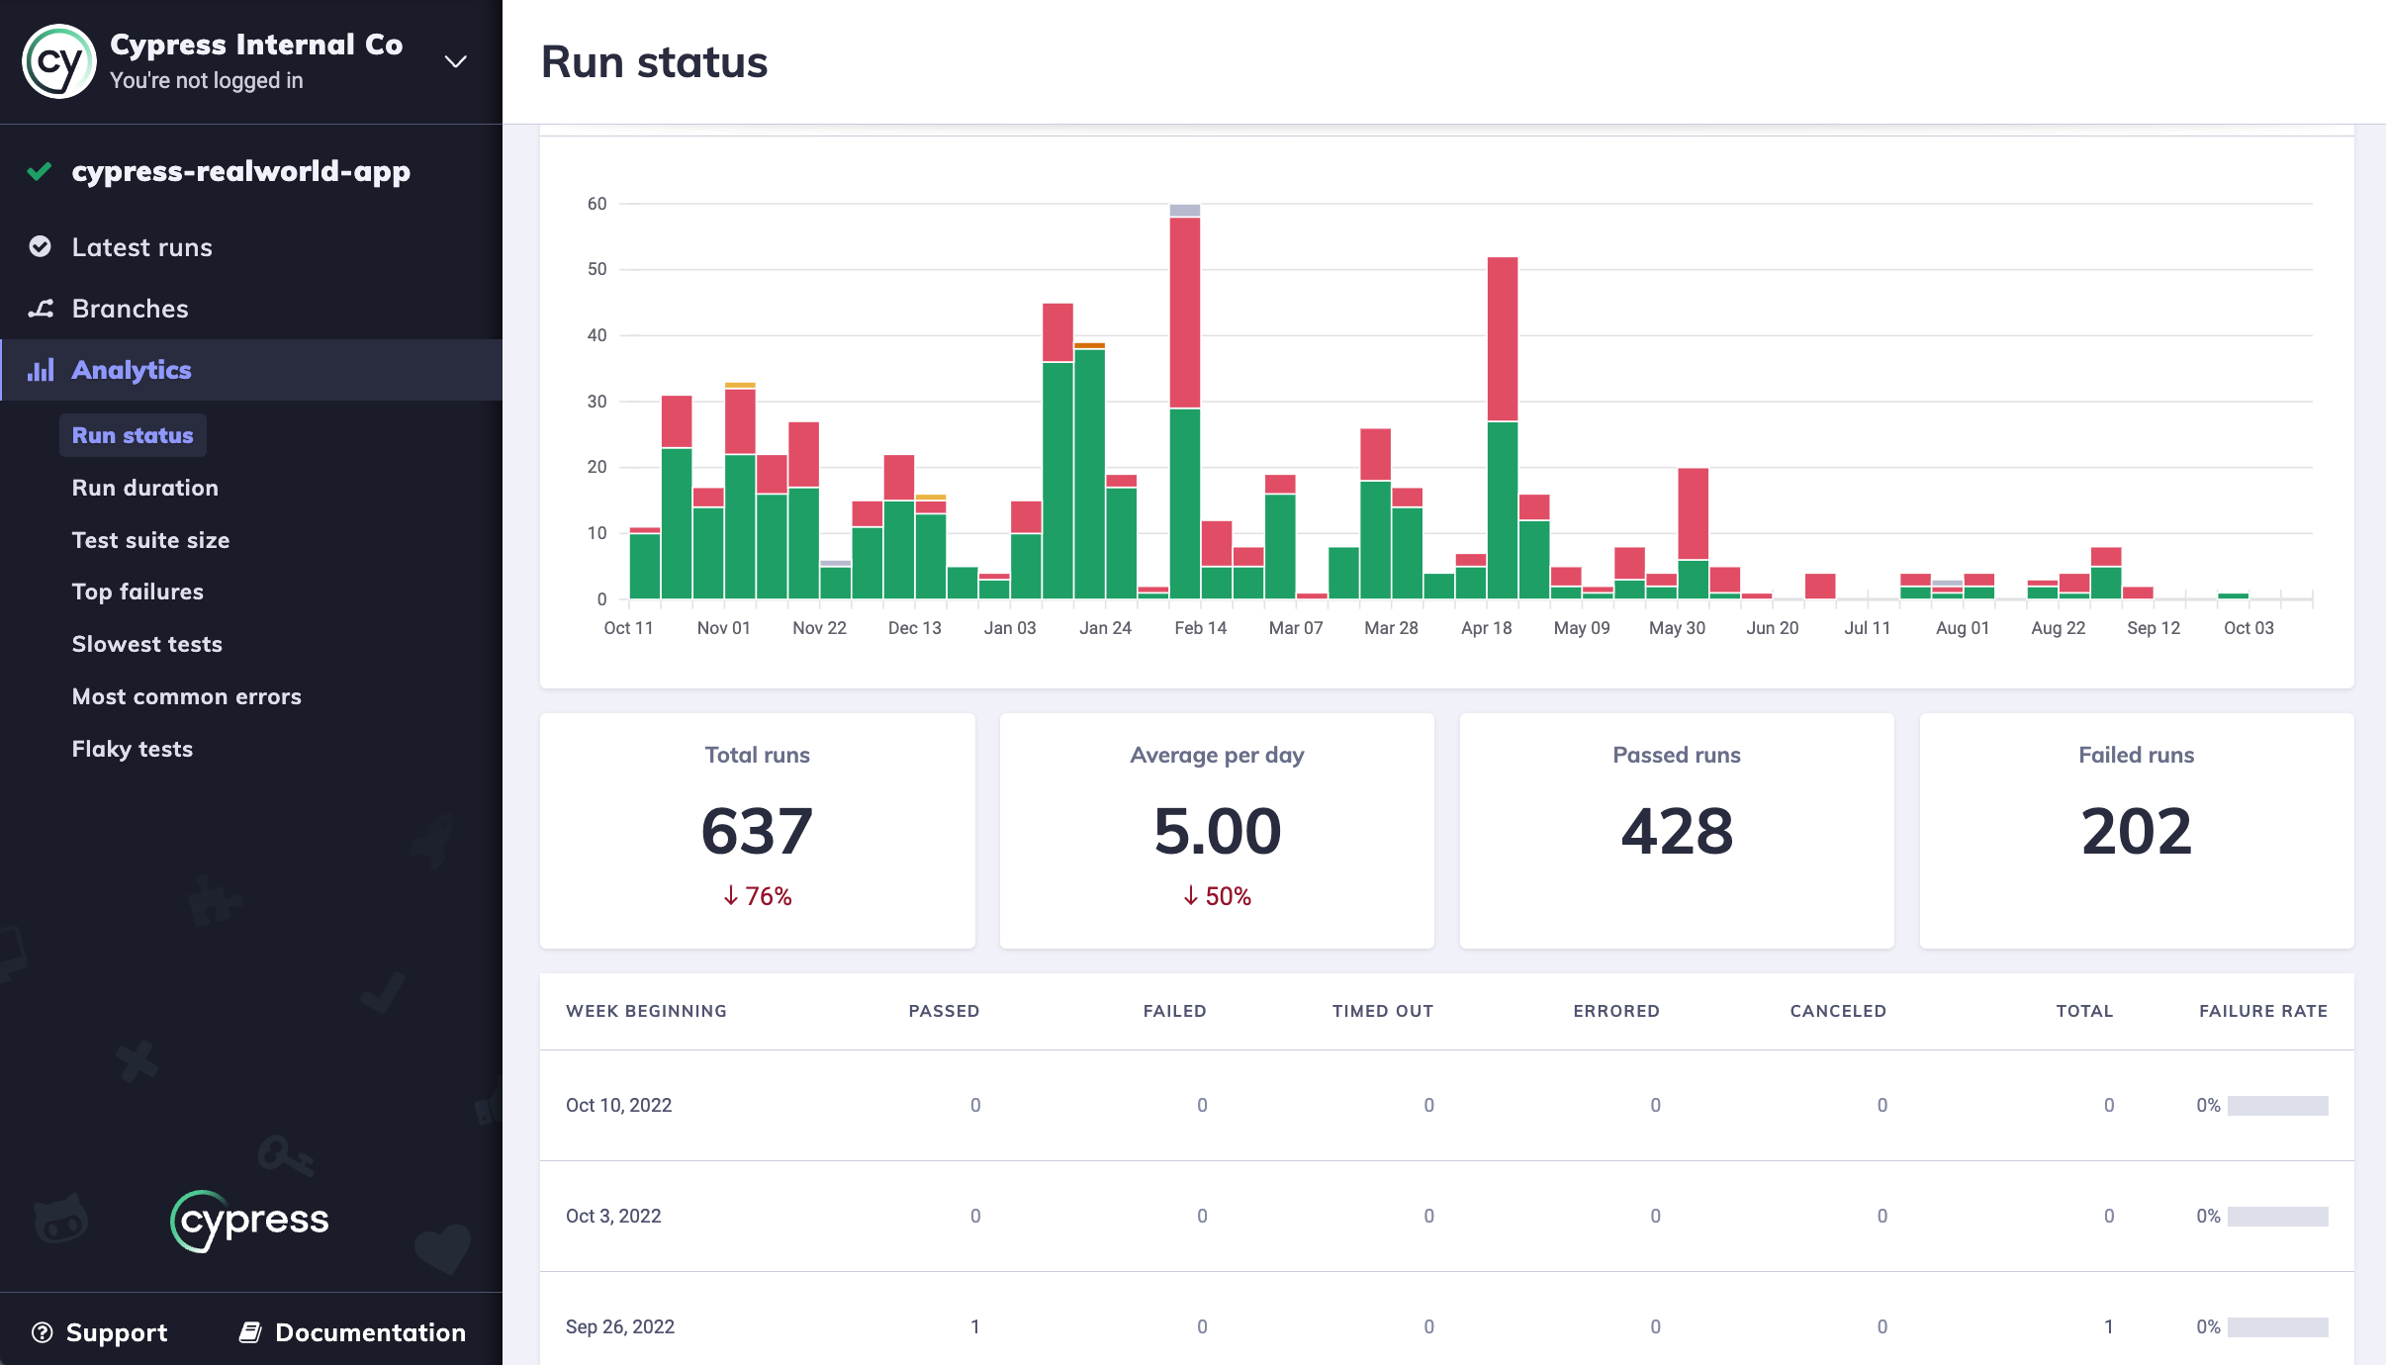The width and height of the screenshot is (2386, 1365).
Task: Click the Documentation book icon
Action: [x=250, y=1332]
